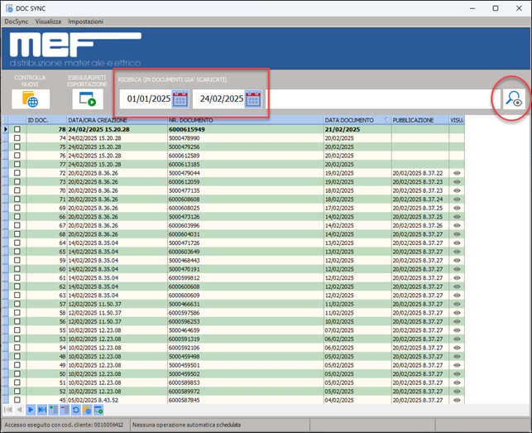Image resolution: width=532 pixels, height=433 pixels.
Task: Click document date 21/02/2025 cell
Action: [357, 129]
